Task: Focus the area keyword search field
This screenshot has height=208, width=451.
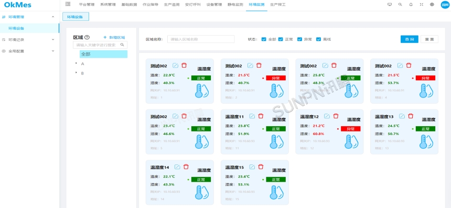Action: (x=100, y=45)
